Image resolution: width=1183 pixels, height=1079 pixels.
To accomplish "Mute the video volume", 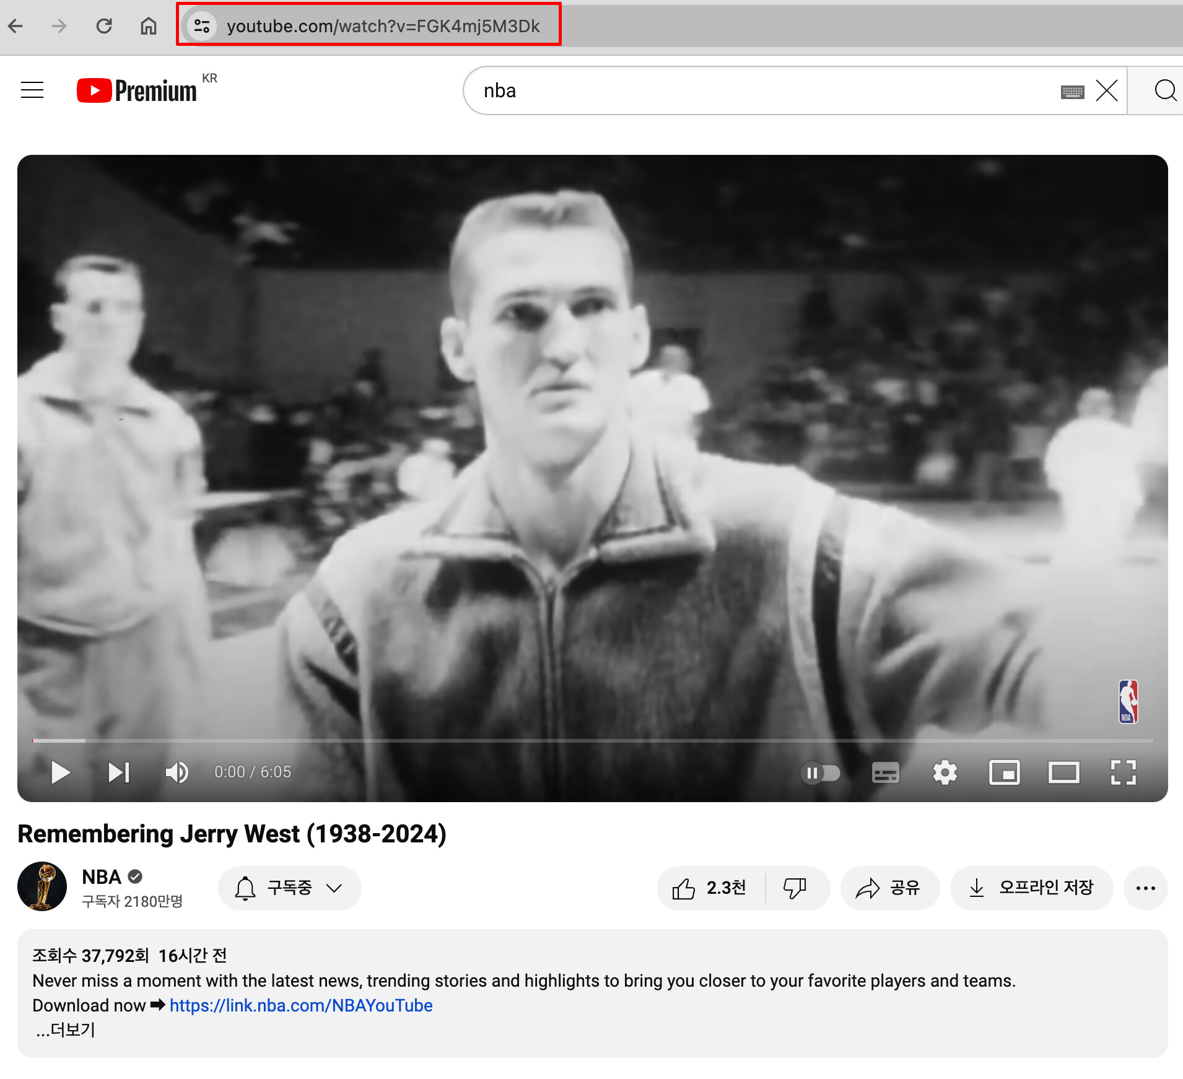I will [x=177, y=772].
